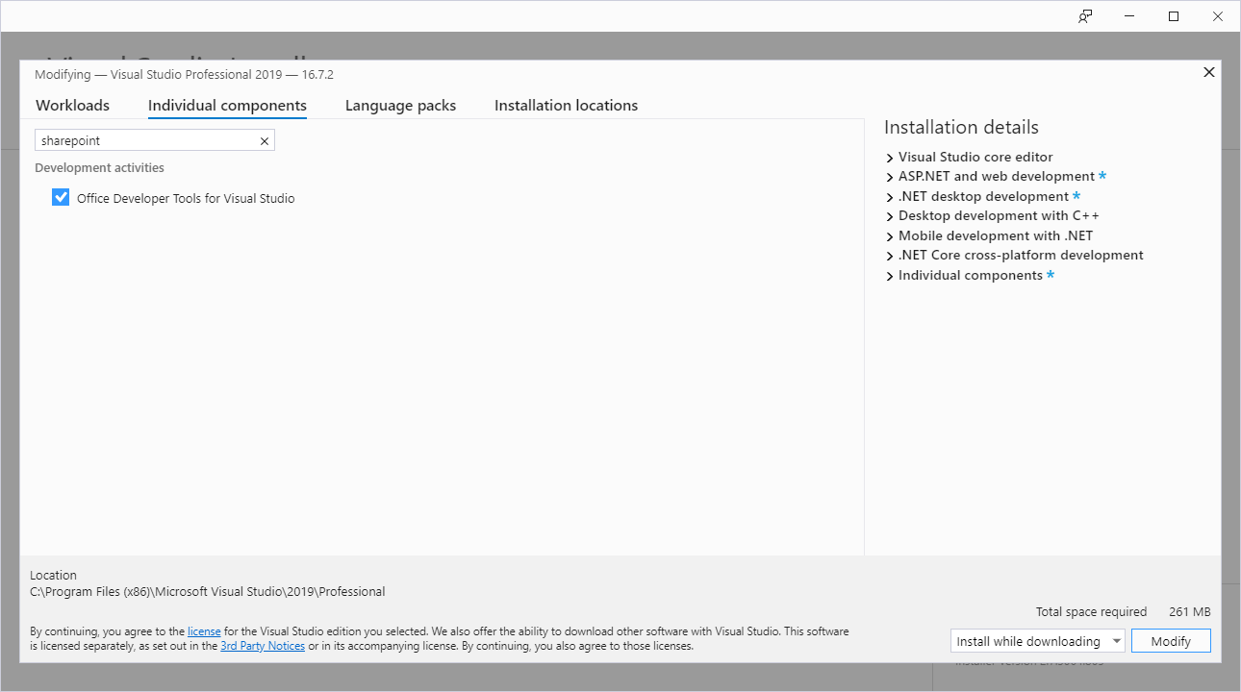Open the license link

(x=204, y=630)
